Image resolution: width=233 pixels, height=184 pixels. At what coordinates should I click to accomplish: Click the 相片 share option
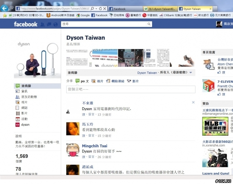(97, 81)
